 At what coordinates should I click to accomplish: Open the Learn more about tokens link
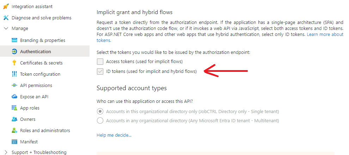[325, 35]
